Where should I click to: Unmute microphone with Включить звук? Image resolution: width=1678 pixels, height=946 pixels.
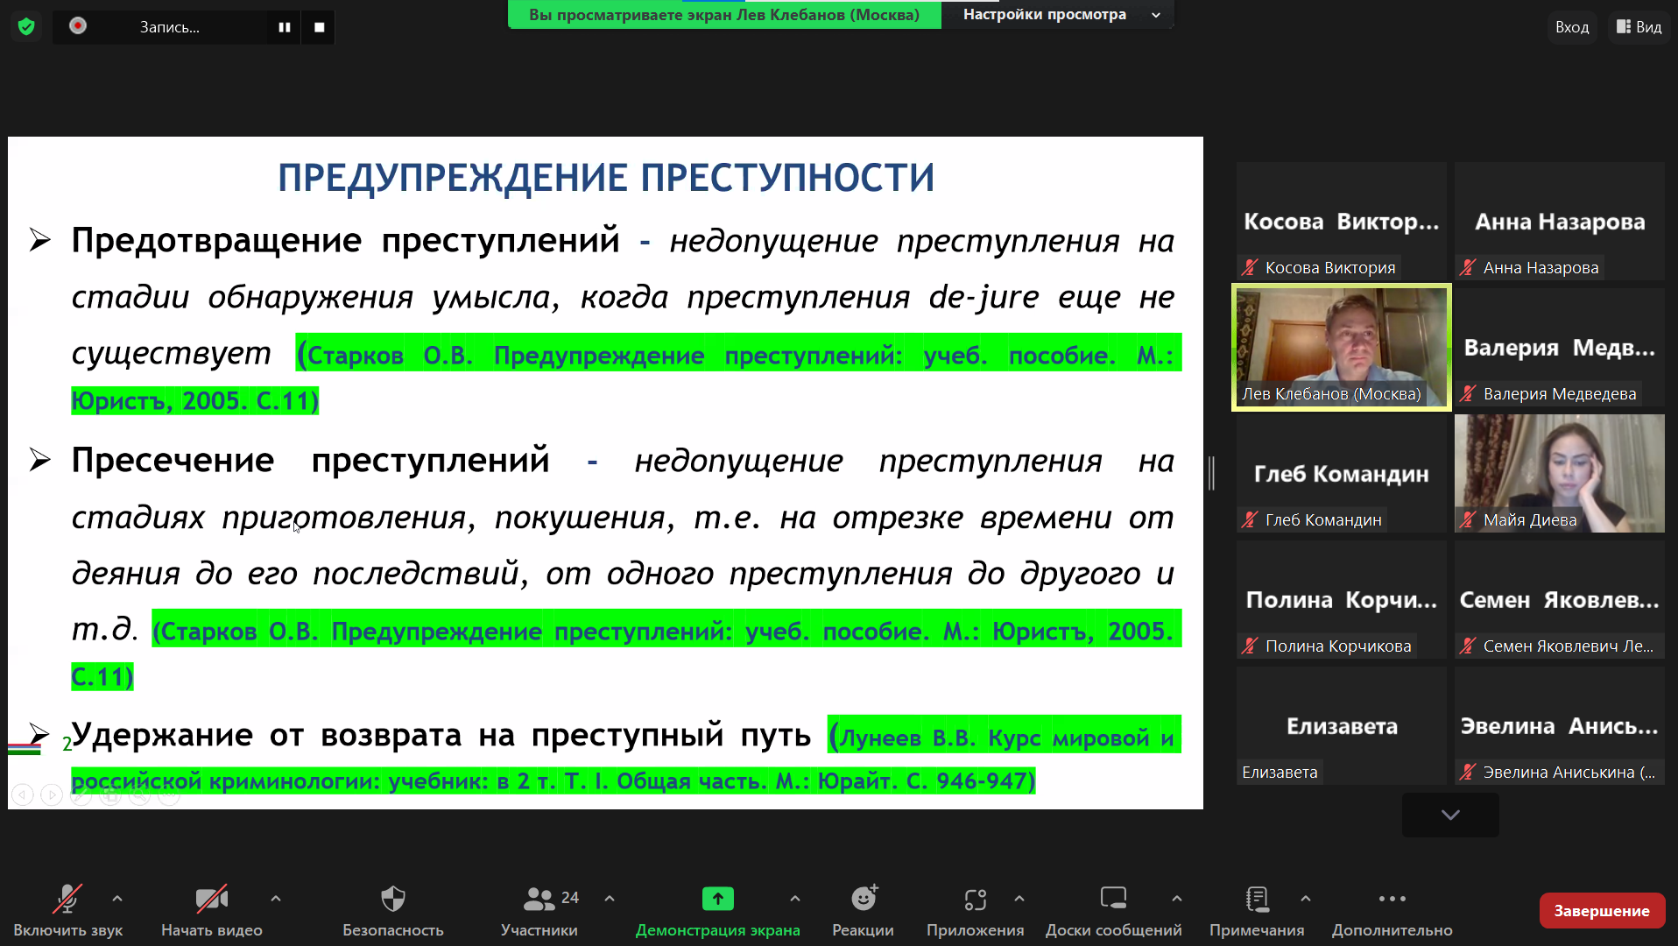tap(67, 911)
